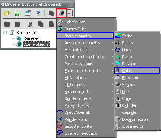Select the Cameras tree node
Image resolution: width=161 pixels, height=138 pixels.
point(31,38)
